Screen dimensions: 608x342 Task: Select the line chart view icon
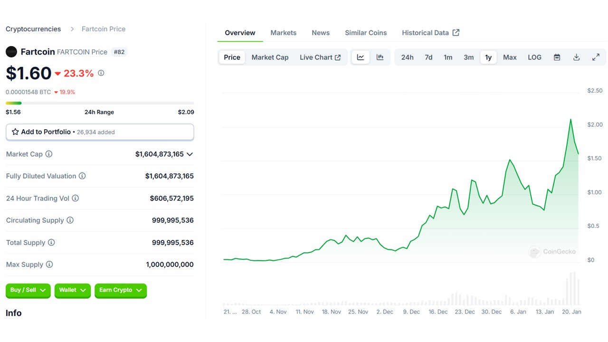pos(361,57)
